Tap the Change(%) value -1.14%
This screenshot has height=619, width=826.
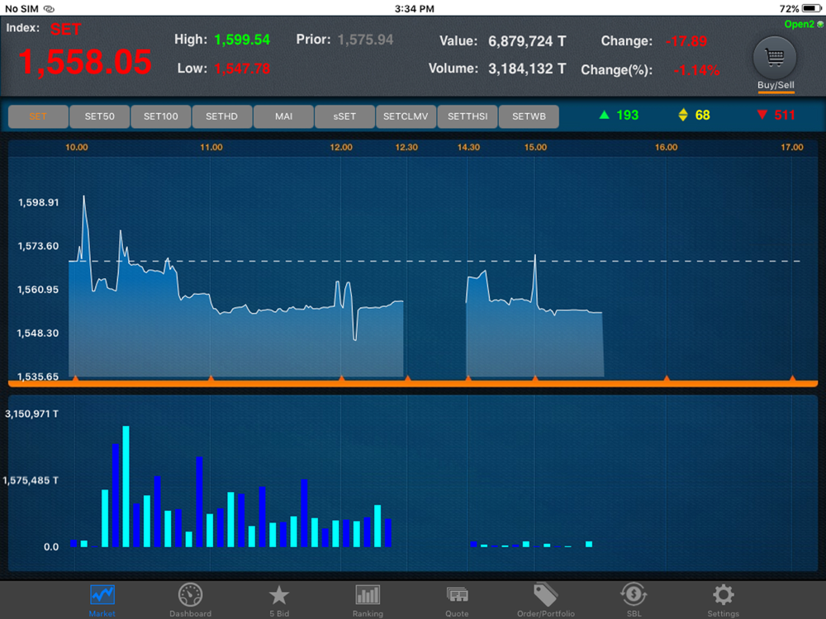coord(696,70)
